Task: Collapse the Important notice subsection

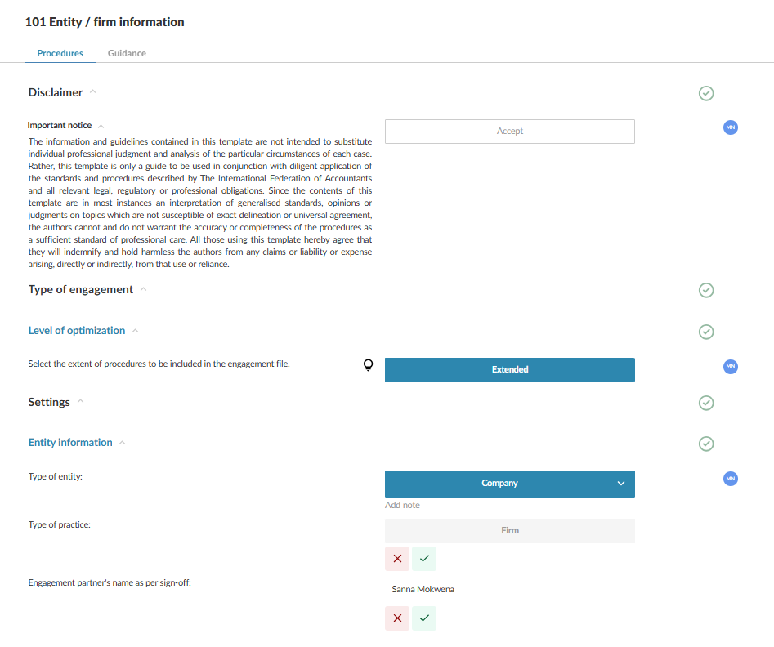Action: pos(100,124)
